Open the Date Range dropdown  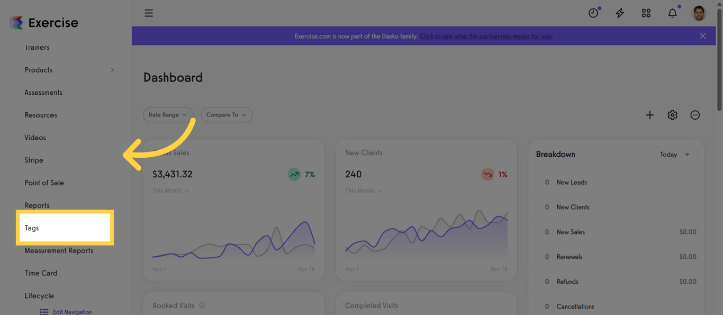click(x=168, y=115)
